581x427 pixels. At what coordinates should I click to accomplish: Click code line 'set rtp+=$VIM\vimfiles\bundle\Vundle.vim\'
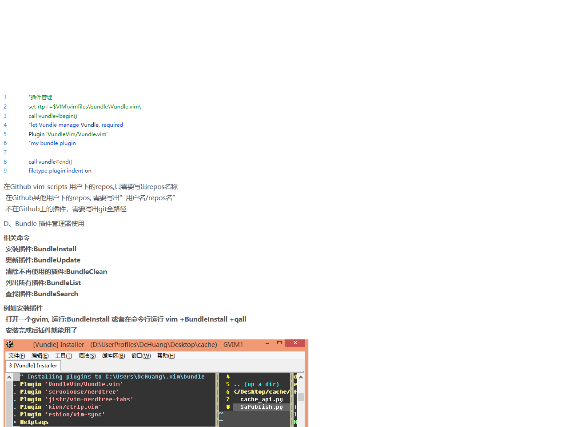tap(85, 106)
